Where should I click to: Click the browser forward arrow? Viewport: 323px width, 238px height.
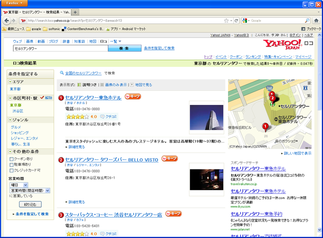click(14, 20)
